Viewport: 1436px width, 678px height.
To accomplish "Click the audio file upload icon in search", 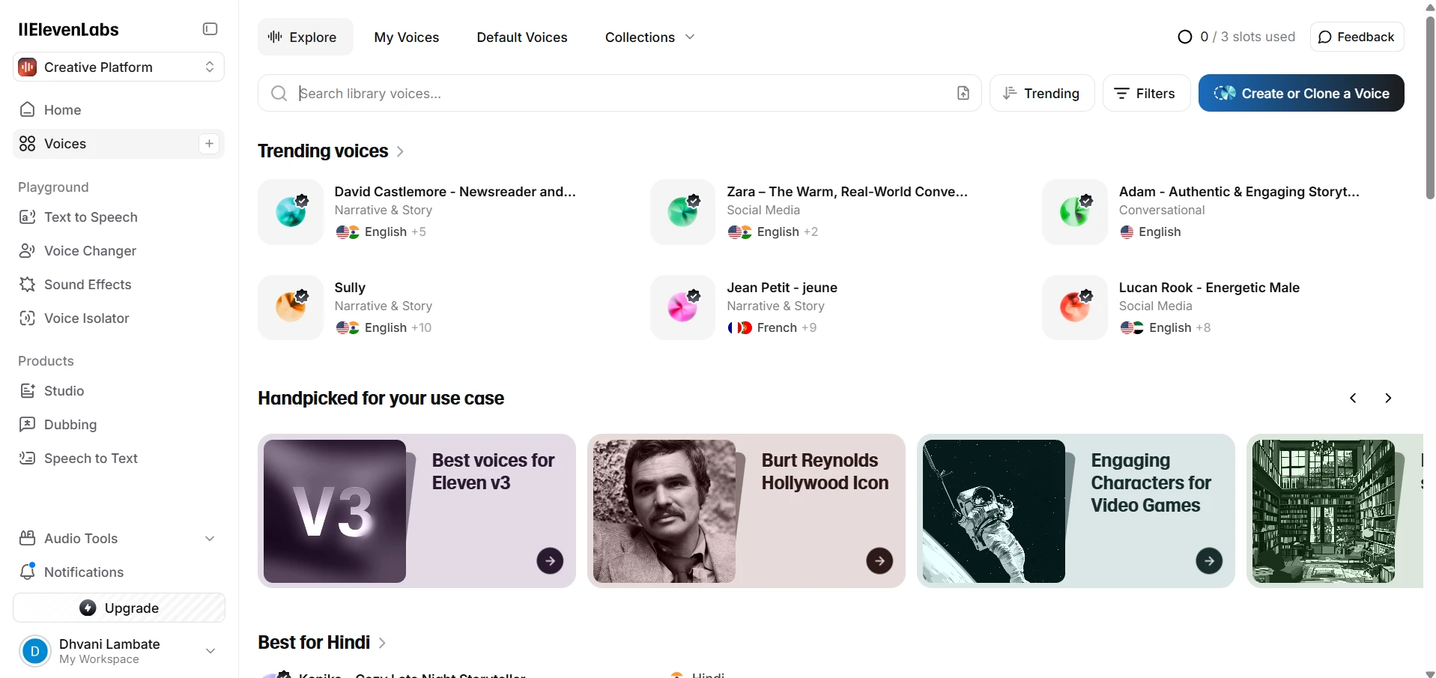I will 963,93.
